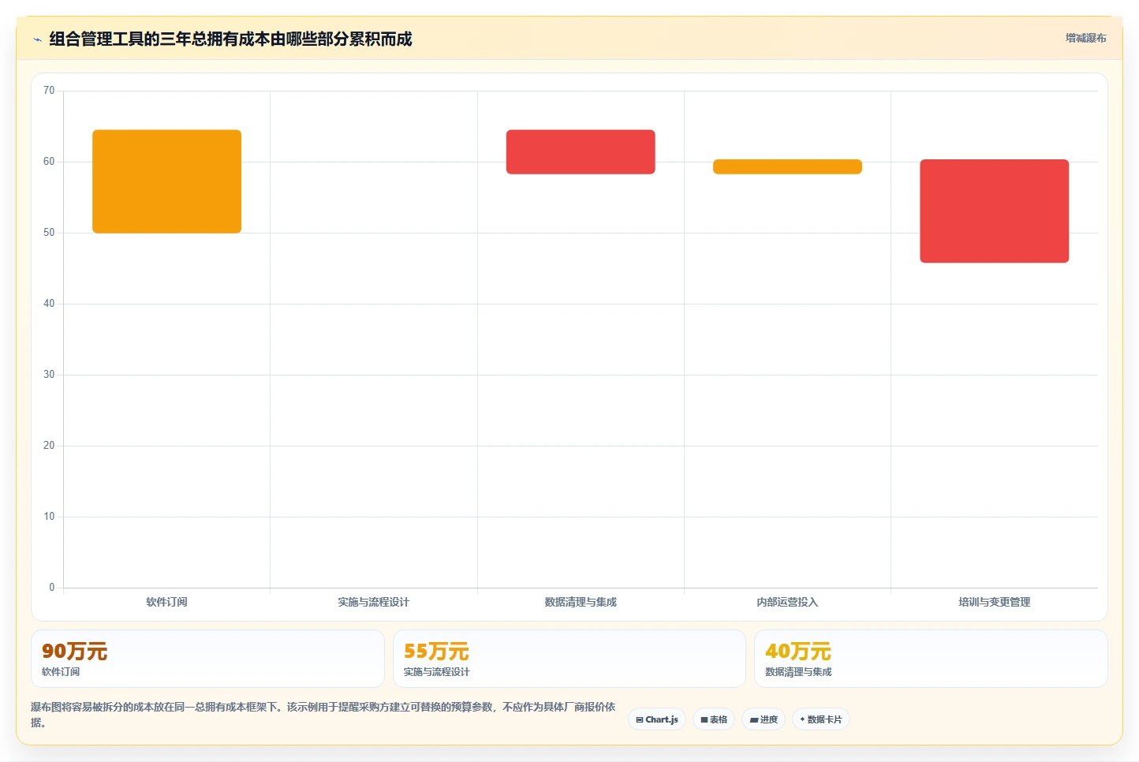Click the 数据卡片 chip

(821, 719)
